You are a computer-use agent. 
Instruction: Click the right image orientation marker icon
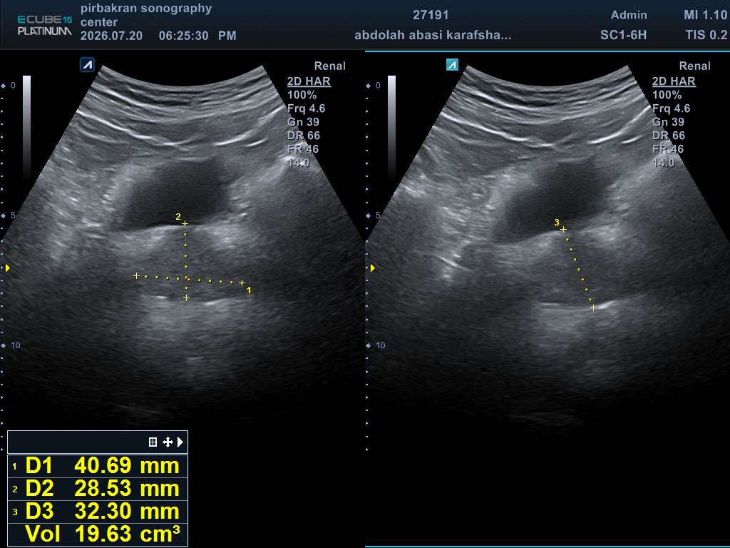coord(452,64)
